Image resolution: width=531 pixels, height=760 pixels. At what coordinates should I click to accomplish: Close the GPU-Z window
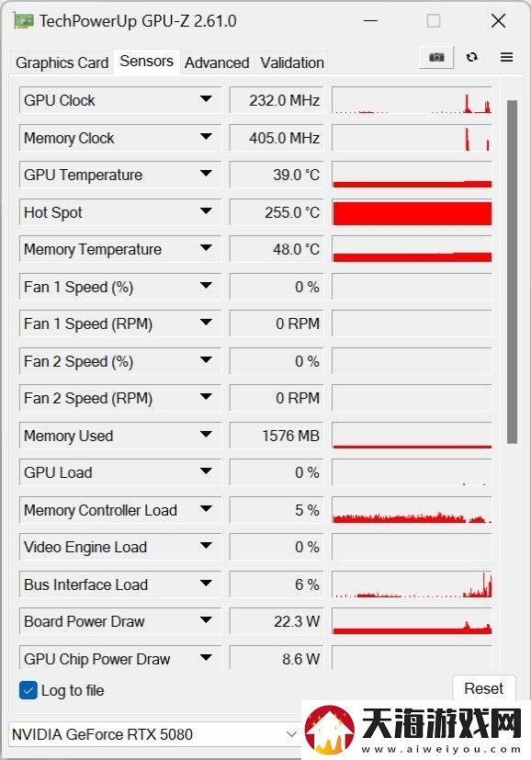(x=498, y=21)
